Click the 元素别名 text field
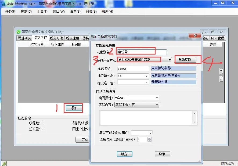The height and width of the screenshot is (166, 238). [x=142, y=52]
